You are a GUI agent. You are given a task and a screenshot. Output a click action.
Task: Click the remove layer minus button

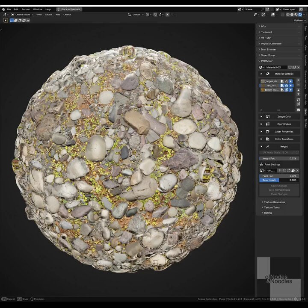pyautogui.click(x=298, y=85)
